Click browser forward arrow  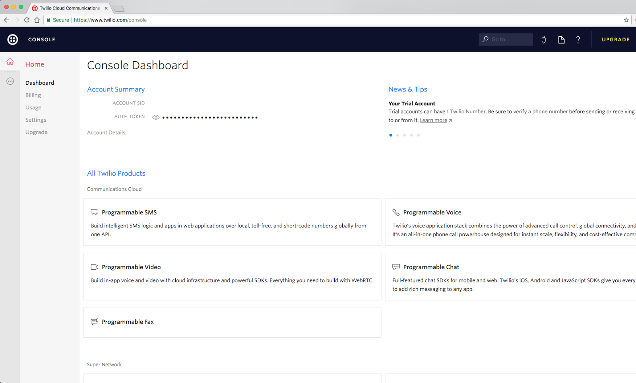(16, 20)
